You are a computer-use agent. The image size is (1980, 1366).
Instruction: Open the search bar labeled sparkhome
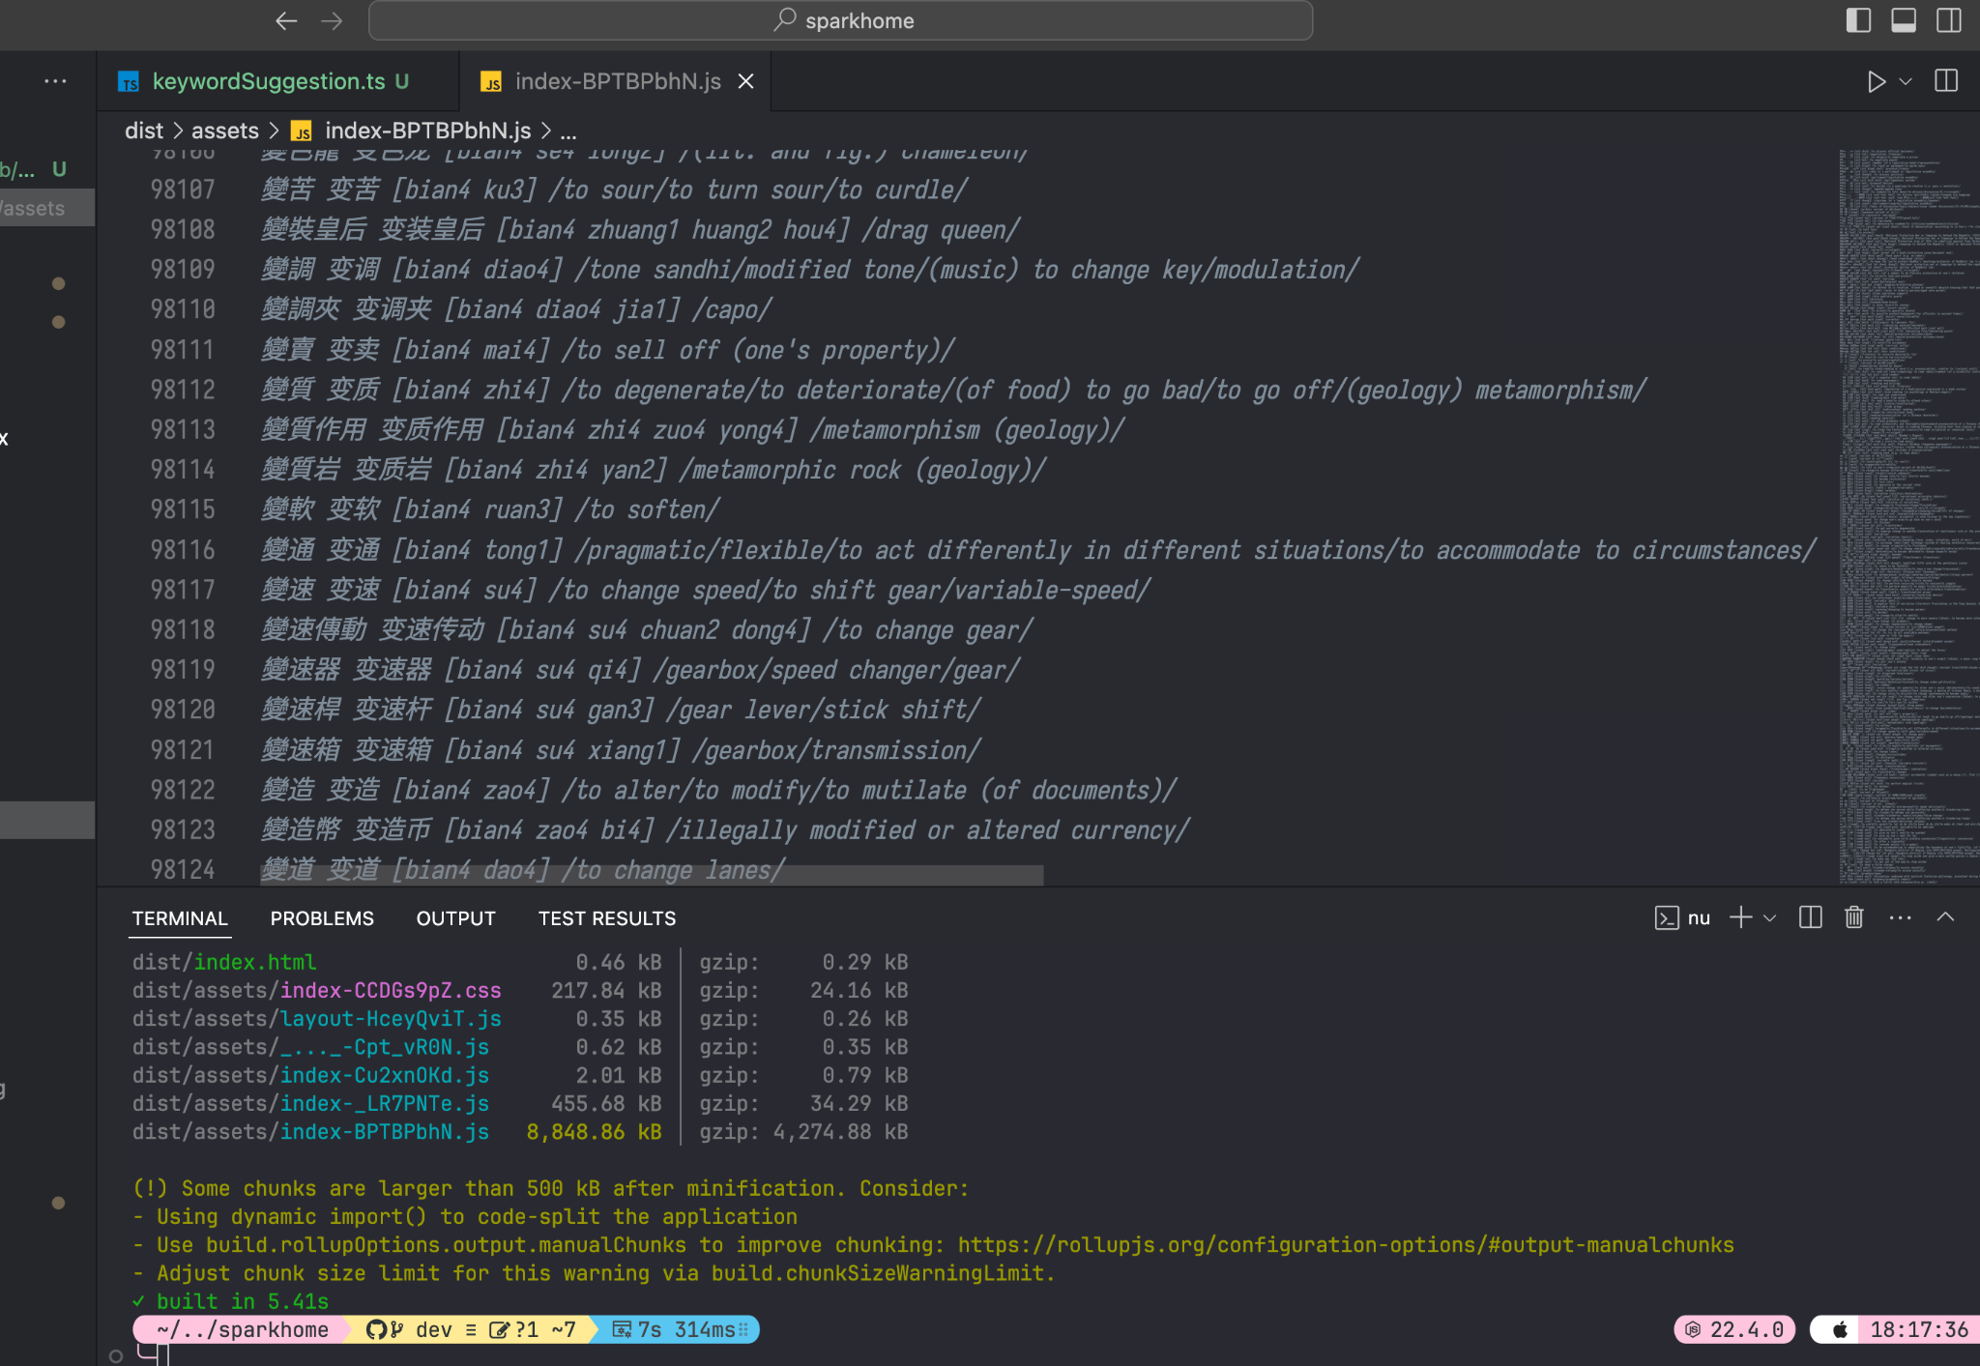point(841,19)
